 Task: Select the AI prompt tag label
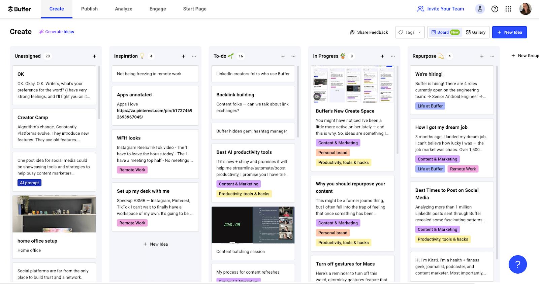29,183
